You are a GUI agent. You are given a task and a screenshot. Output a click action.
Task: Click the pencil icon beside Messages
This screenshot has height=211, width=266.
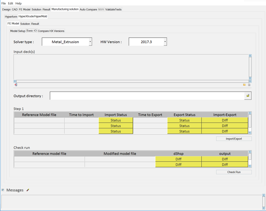point(28,190)
